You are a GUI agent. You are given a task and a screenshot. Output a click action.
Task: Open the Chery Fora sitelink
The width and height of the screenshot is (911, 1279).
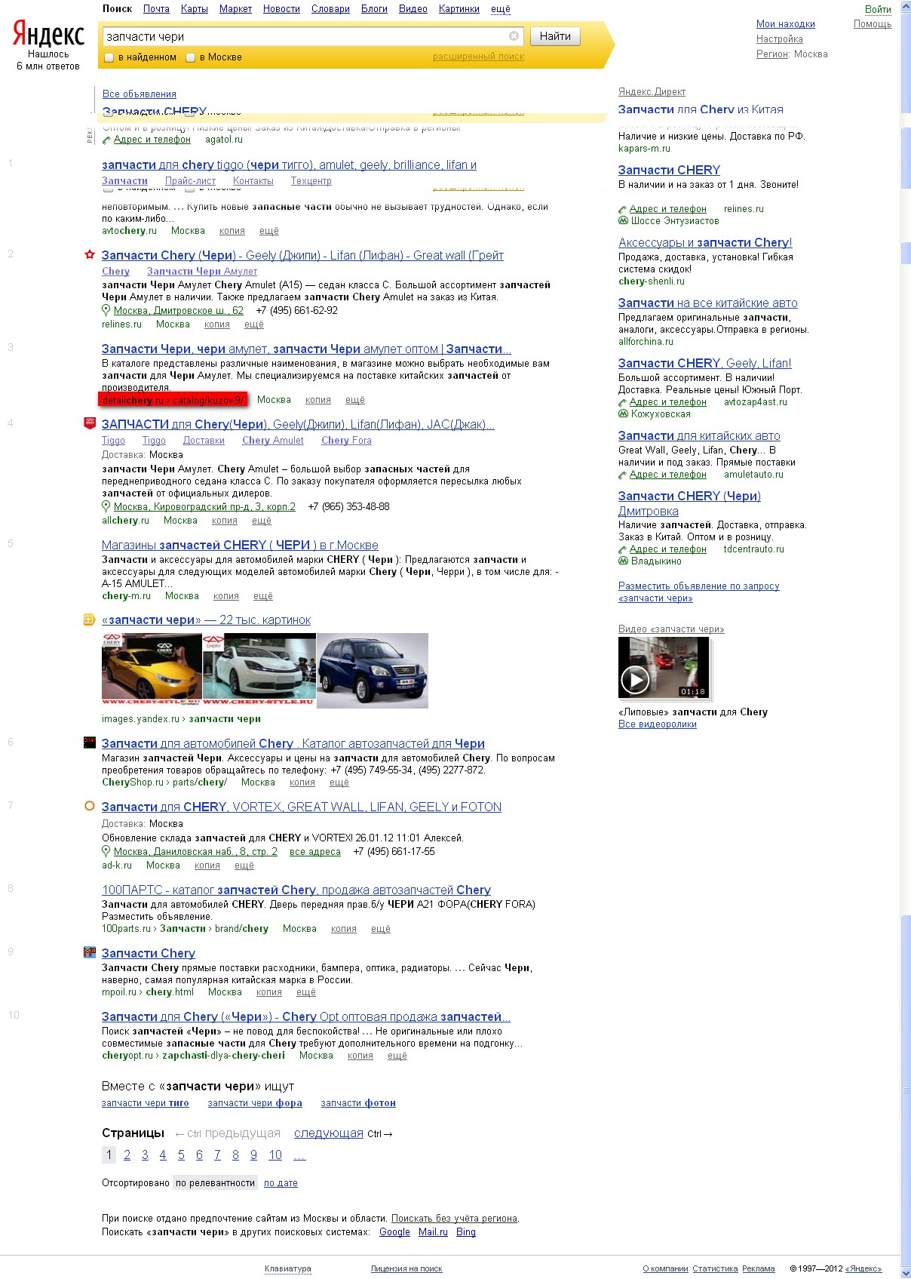[x=346, y=441]
